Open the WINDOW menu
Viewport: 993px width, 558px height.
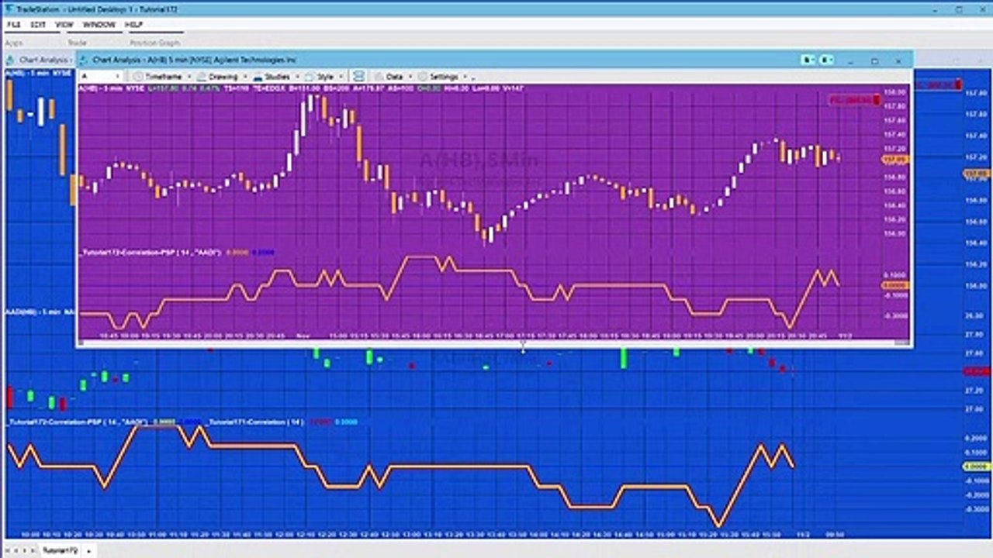tap(99, 25)
